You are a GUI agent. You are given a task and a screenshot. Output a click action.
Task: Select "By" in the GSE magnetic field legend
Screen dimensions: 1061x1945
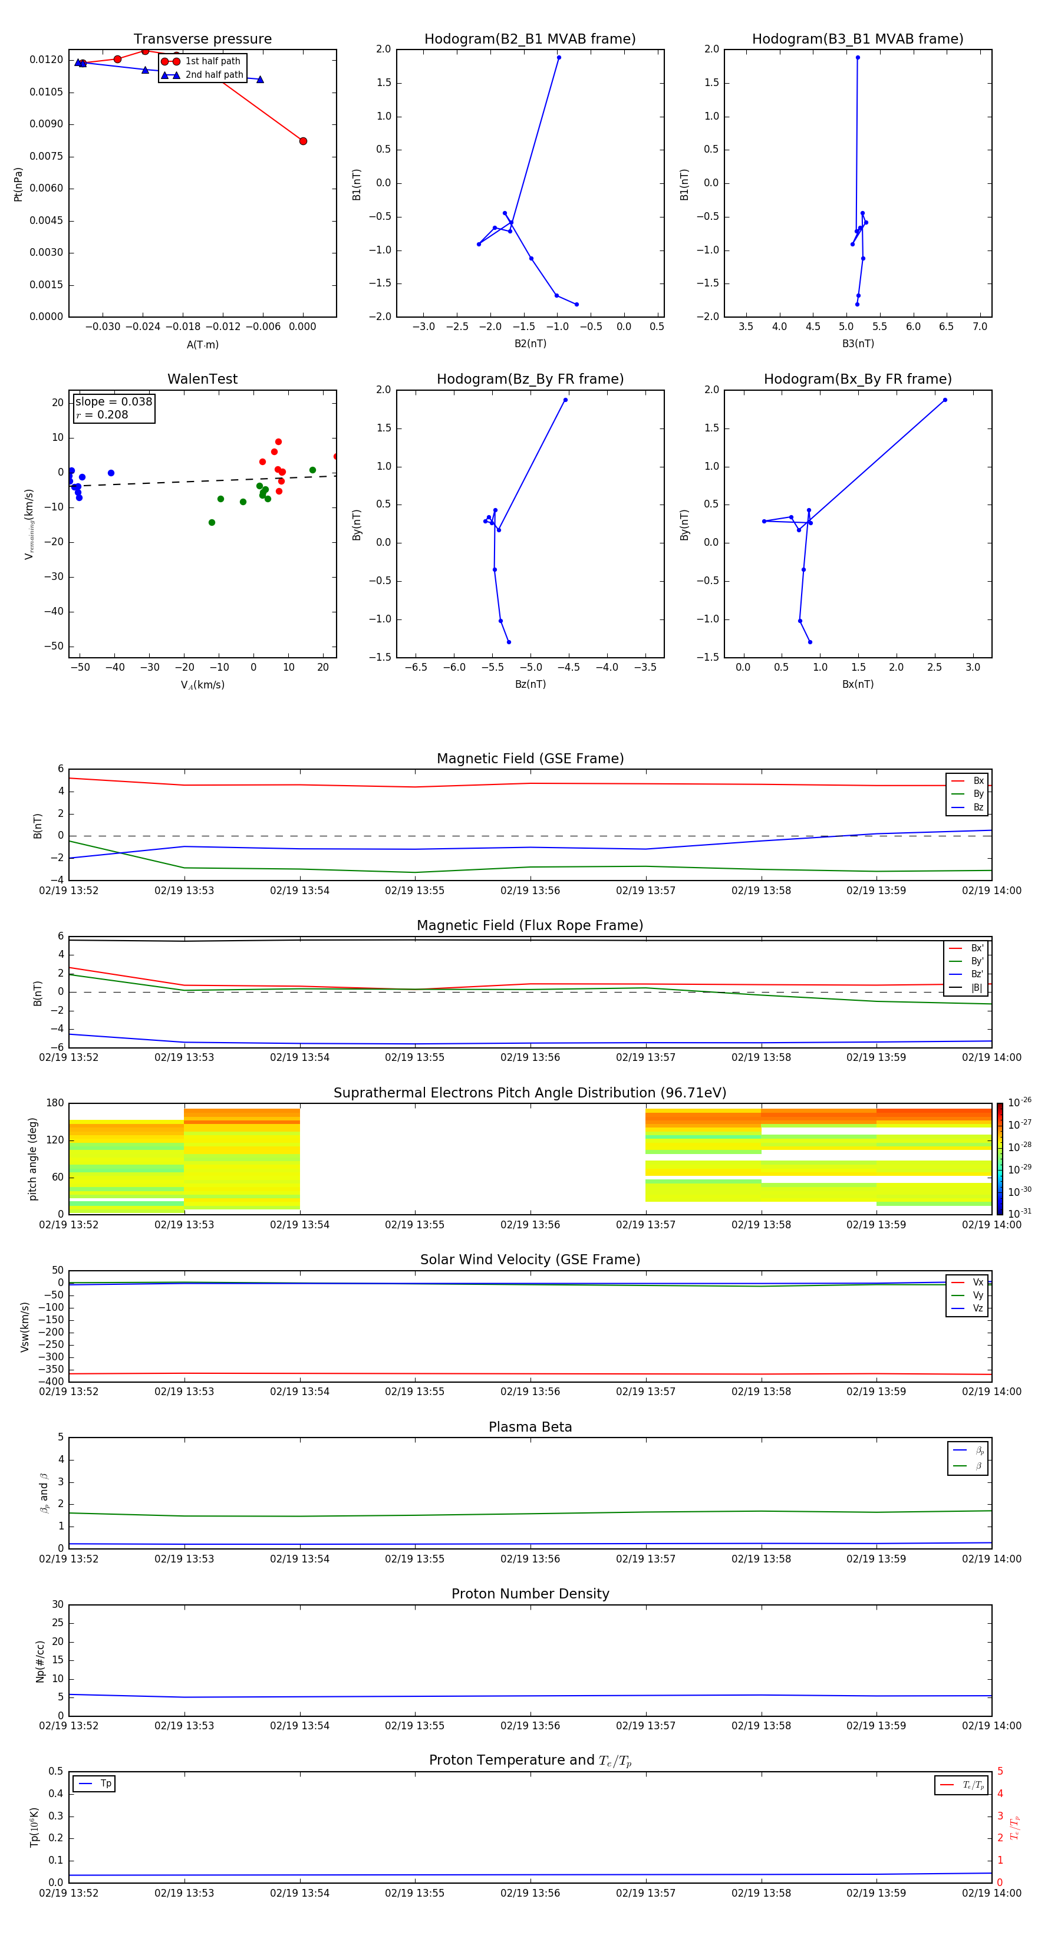[967, 793]
